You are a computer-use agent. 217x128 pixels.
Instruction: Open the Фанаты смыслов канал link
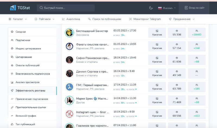(x=92, y=44)
